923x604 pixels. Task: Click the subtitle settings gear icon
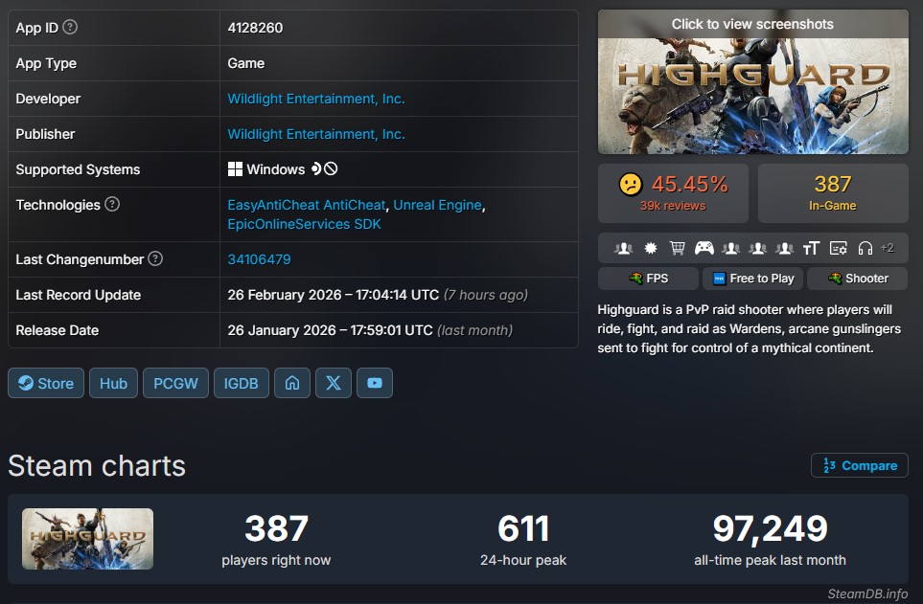(839, 248)
